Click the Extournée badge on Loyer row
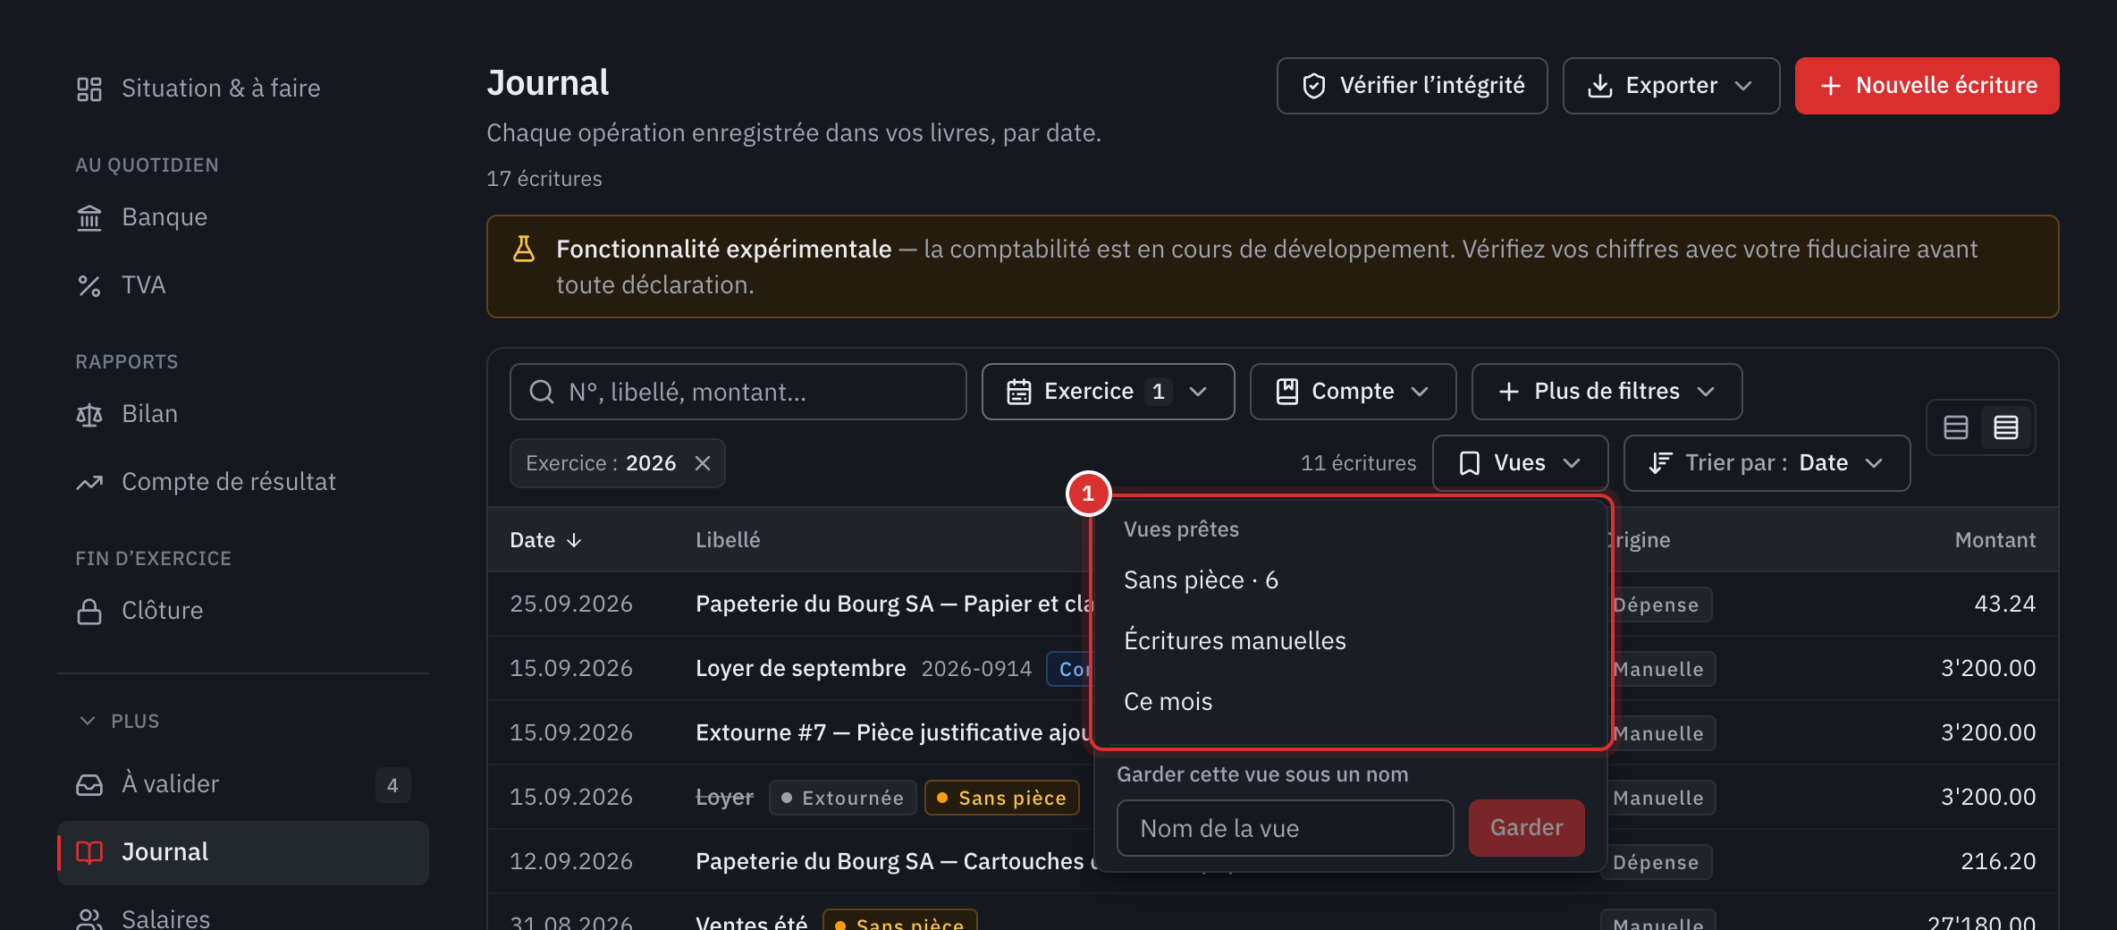This screenshot has height=930, width=2117. pos(842,798)
